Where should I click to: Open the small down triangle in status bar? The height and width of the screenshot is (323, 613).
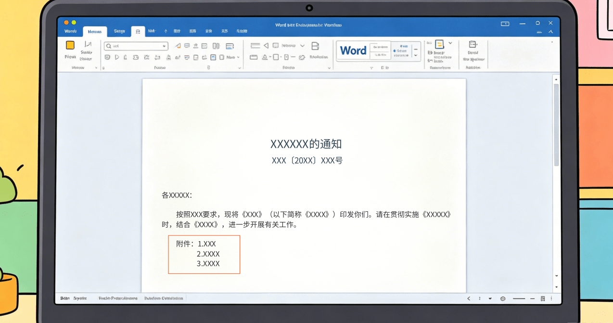click(x=490, y=298)
